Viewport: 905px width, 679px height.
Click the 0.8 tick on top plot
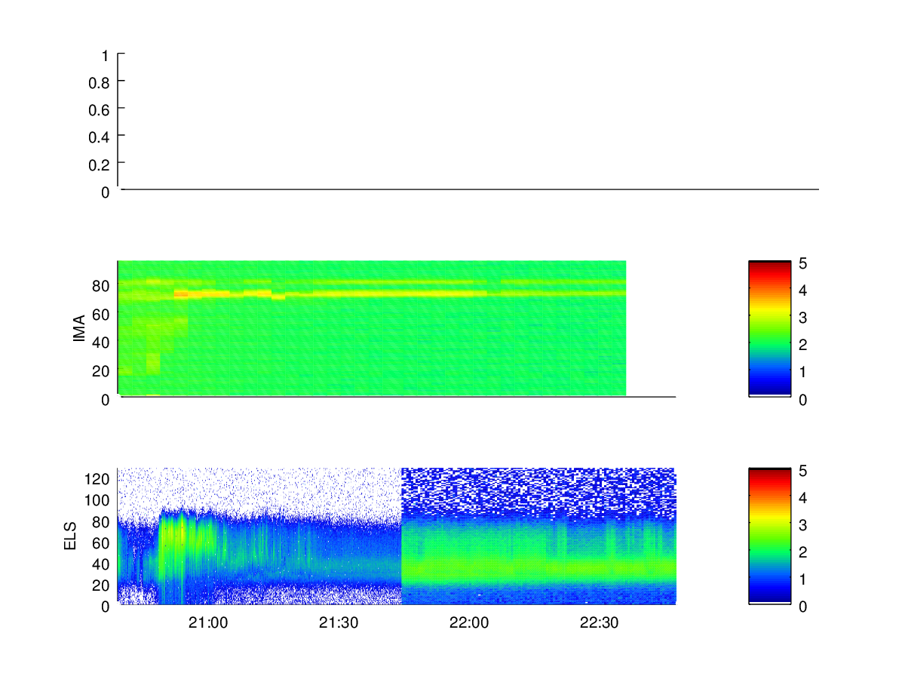coord(100,82)
